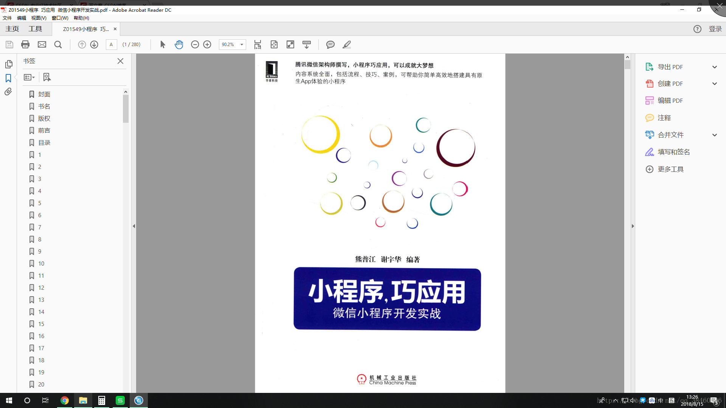Open the 编辑 PDF tool
726x408 pixels.
(x=670, y=100)
